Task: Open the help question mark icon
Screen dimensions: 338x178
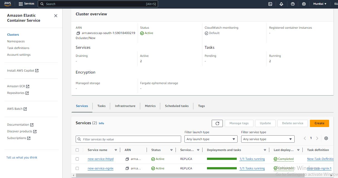Action: (x=293, y=4)
